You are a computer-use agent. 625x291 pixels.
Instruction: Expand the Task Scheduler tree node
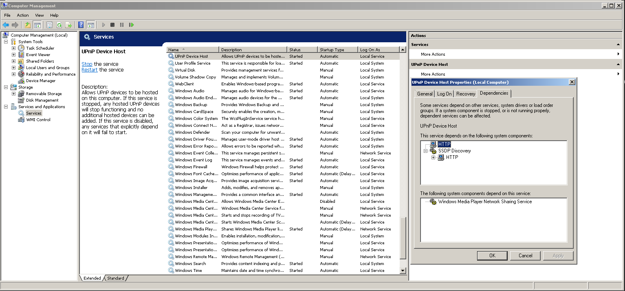click(13, 48)
